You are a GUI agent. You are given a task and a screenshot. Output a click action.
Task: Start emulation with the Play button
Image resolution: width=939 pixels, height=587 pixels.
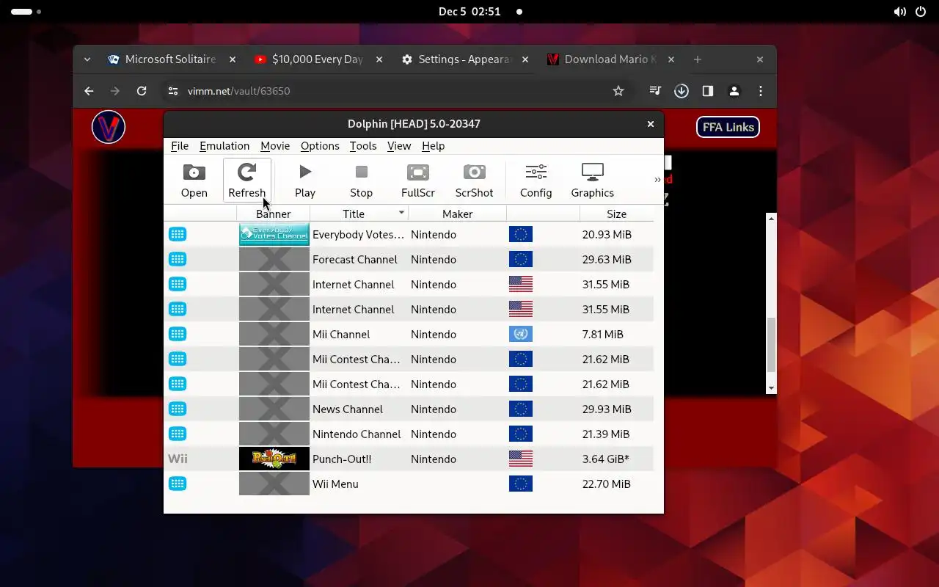(305, 181)
